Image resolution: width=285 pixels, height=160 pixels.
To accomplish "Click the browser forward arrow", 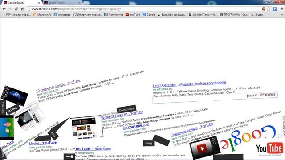I will click(x=10, y=9).
